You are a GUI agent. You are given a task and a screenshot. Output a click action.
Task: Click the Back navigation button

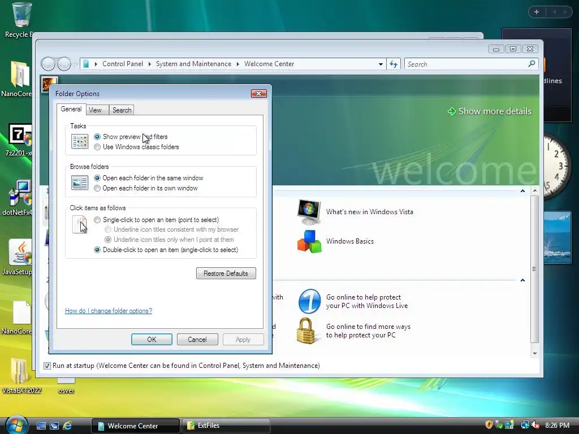click(x=48, y=64)
